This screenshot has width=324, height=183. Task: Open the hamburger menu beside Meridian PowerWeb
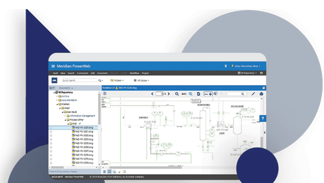[53, 66]
